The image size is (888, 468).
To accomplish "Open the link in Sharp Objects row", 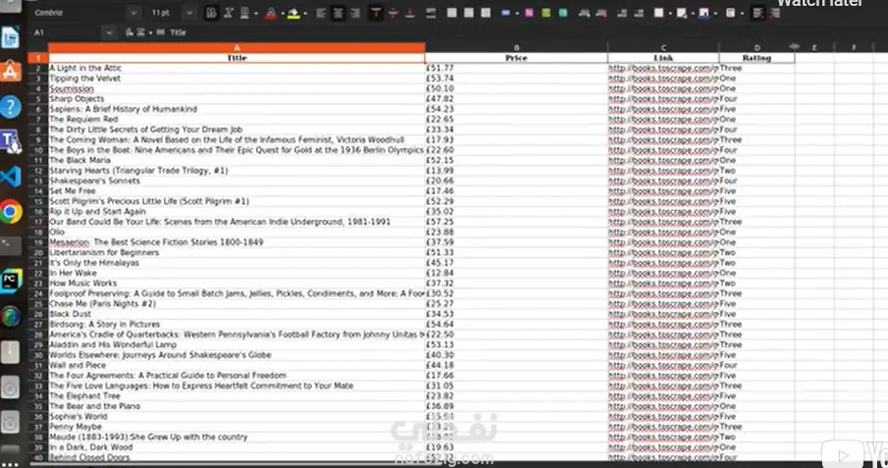I will coord(663,98).
